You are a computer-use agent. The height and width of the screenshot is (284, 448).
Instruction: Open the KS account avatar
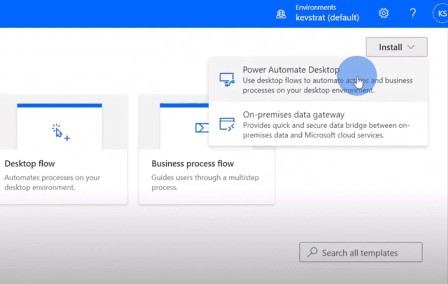(x=440, y=13)
